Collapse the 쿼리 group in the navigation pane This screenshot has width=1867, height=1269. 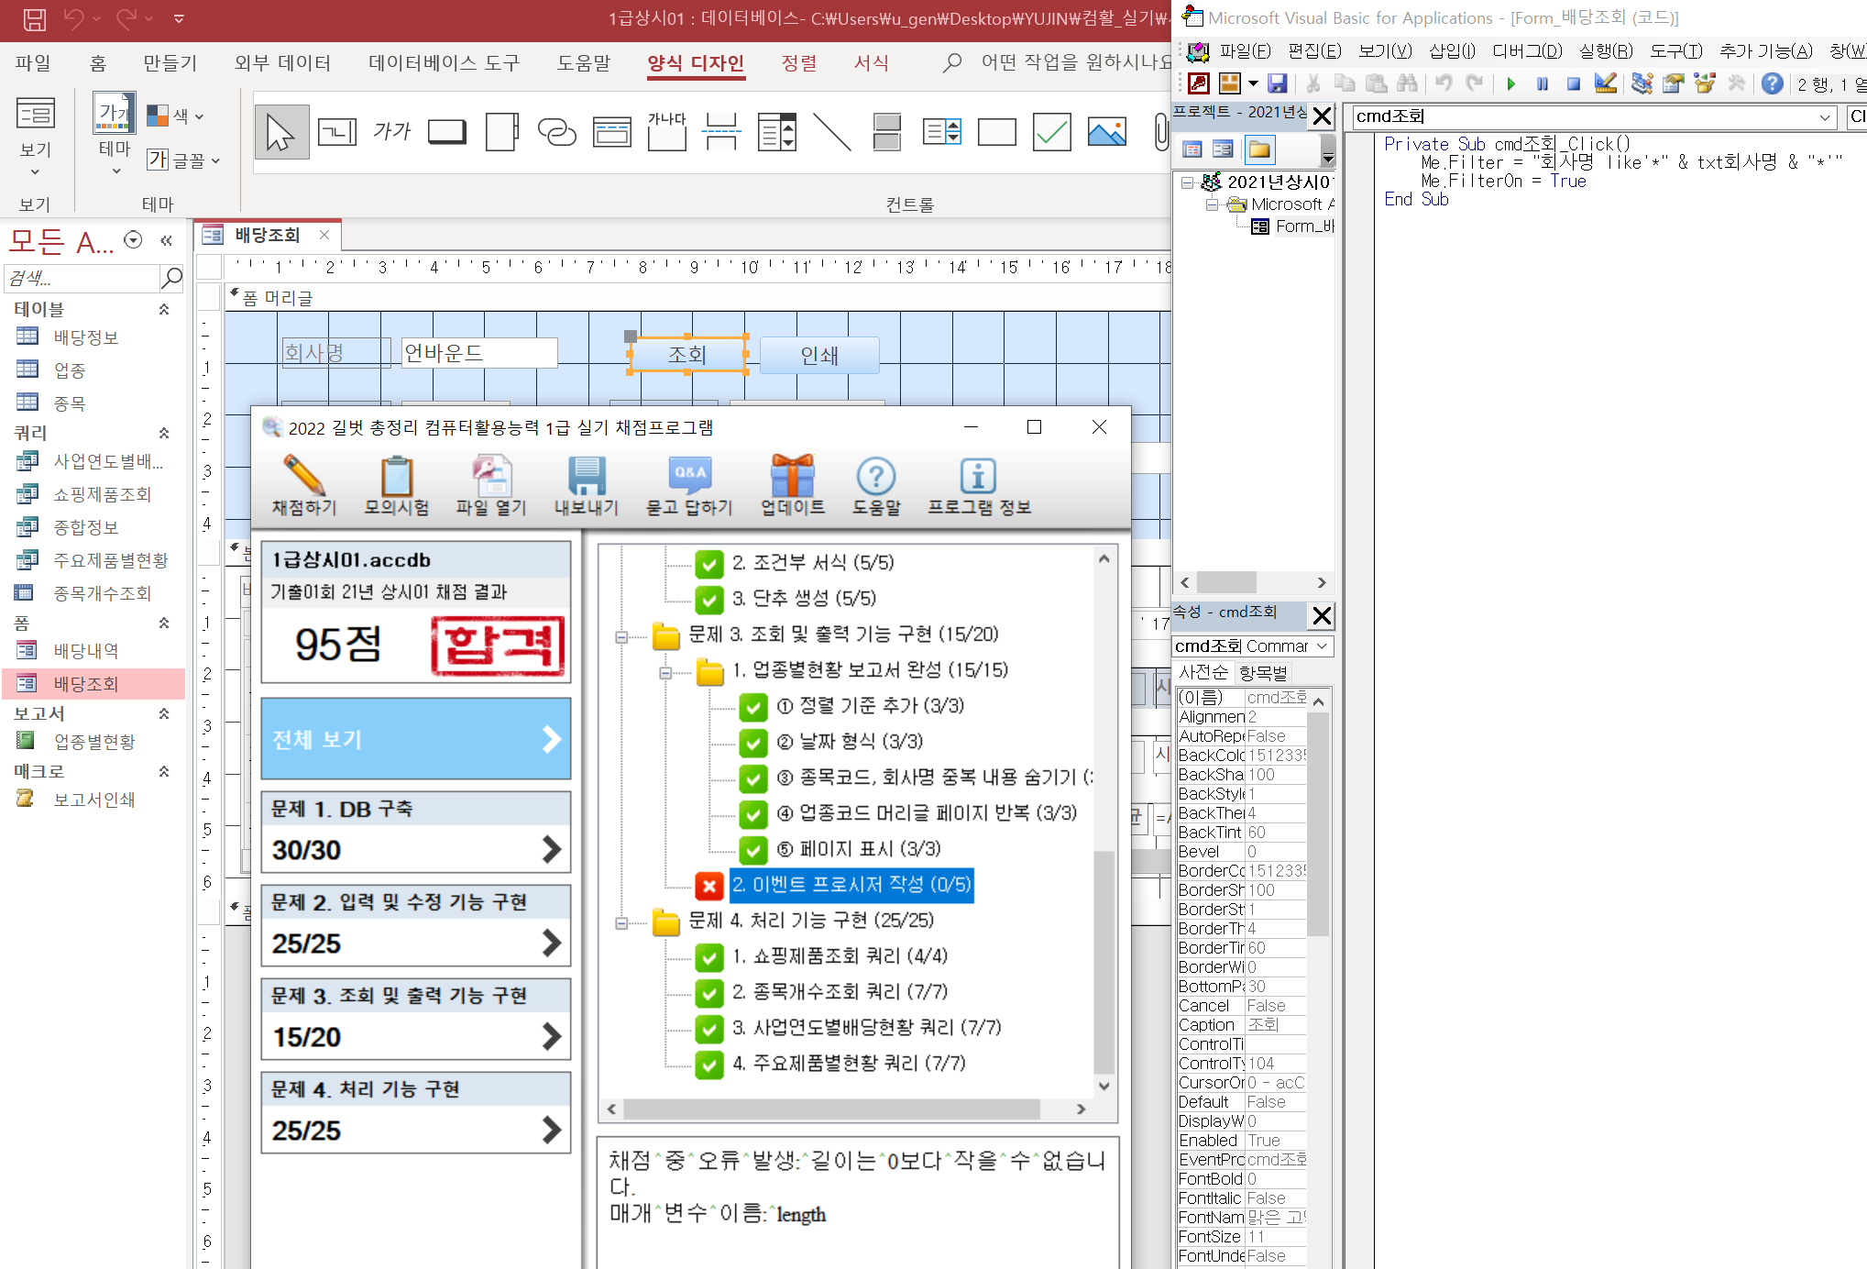coord(165,433)
